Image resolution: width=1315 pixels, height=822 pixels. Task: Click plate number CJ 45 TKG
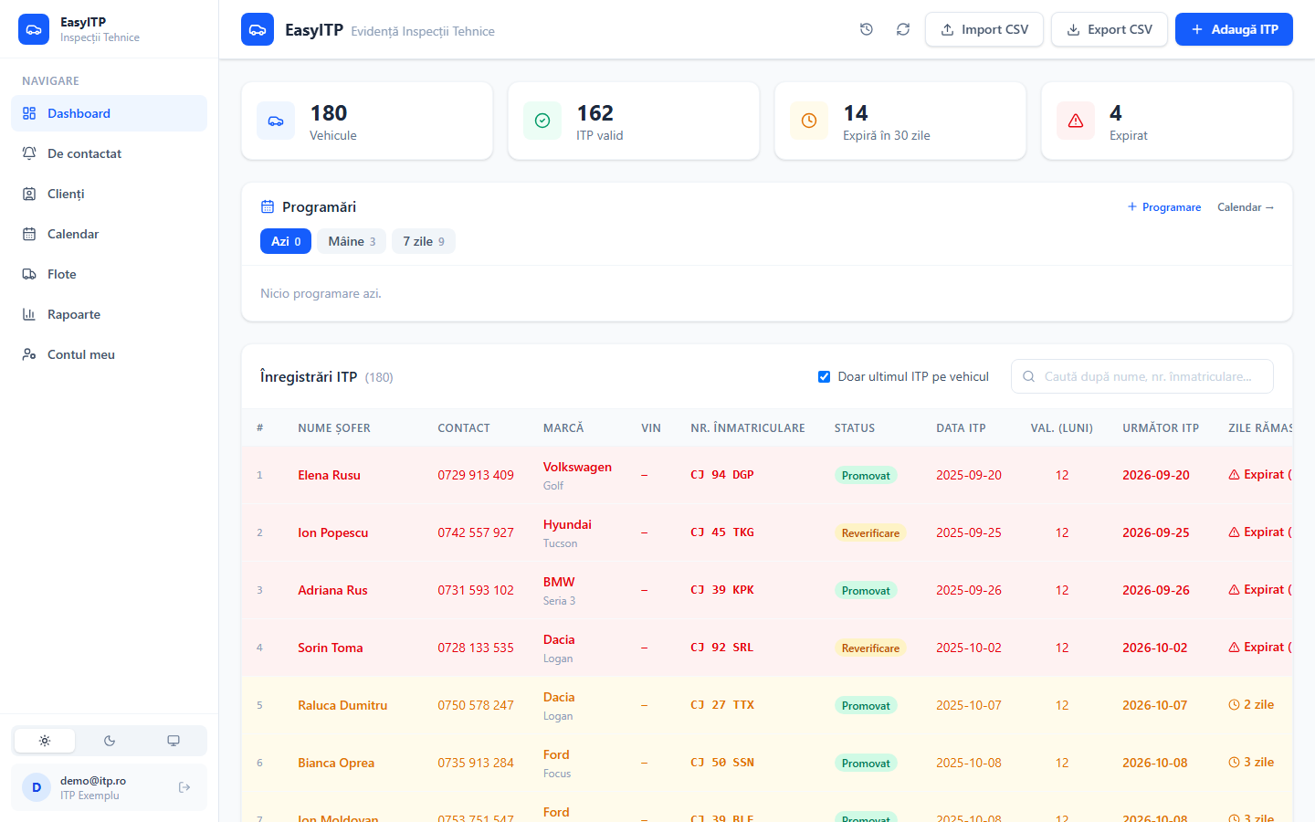722,532
